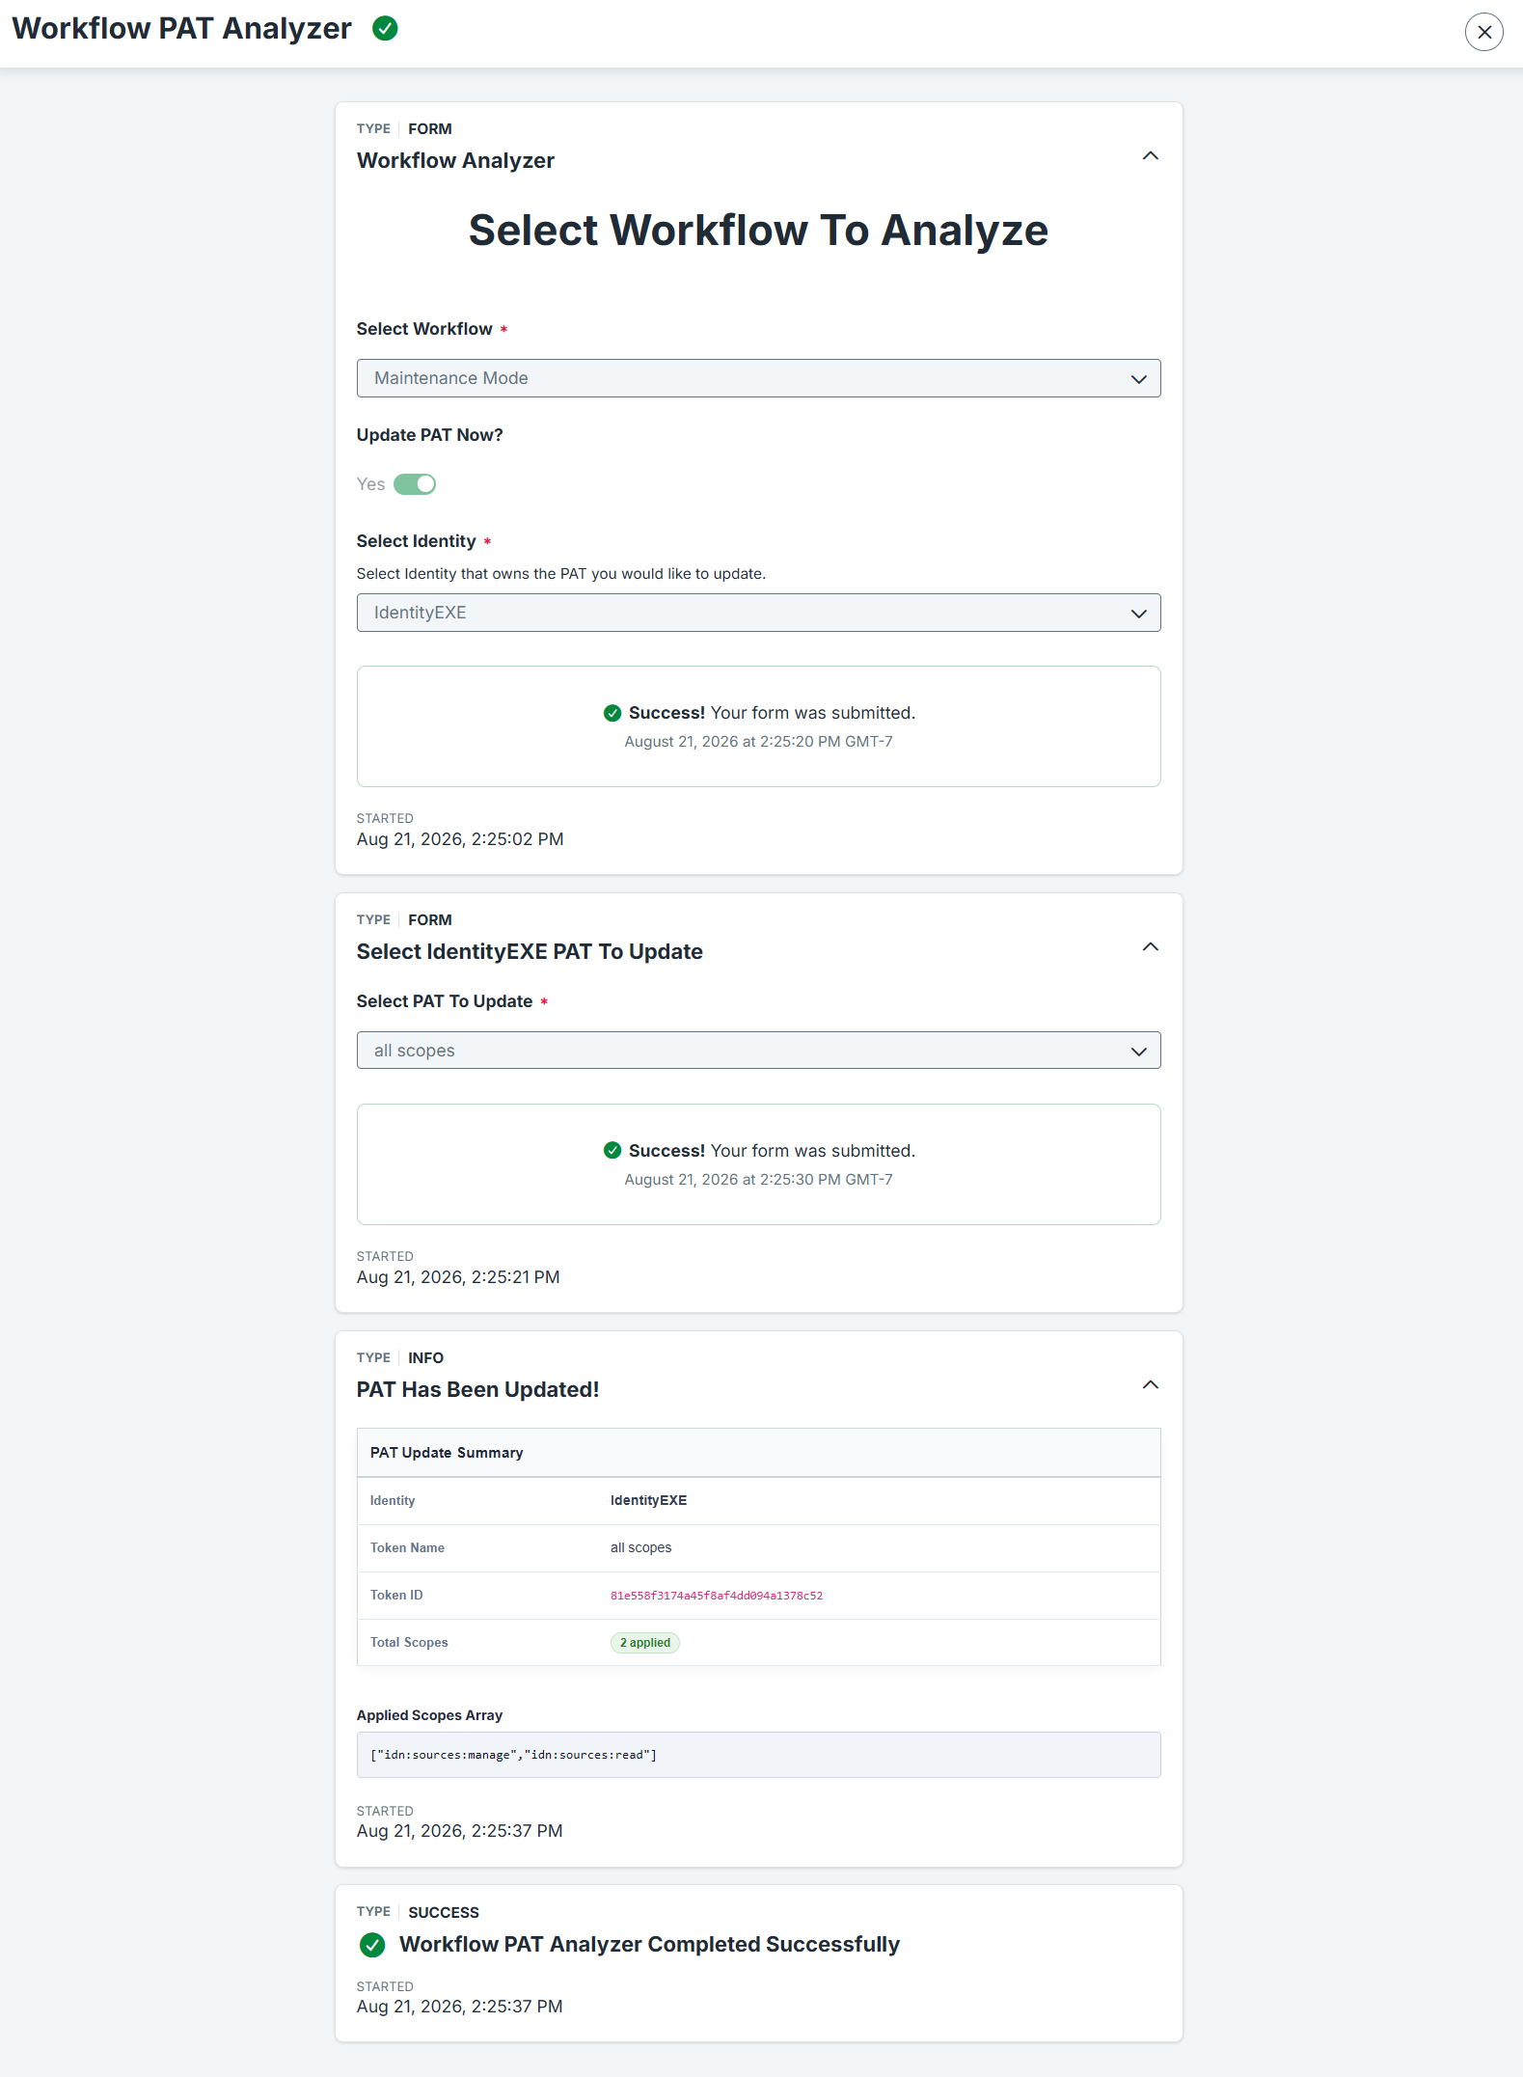Open the Select Identity dropdown
The width and height of the screenshot is (1523, 2077).
(758, 613)
